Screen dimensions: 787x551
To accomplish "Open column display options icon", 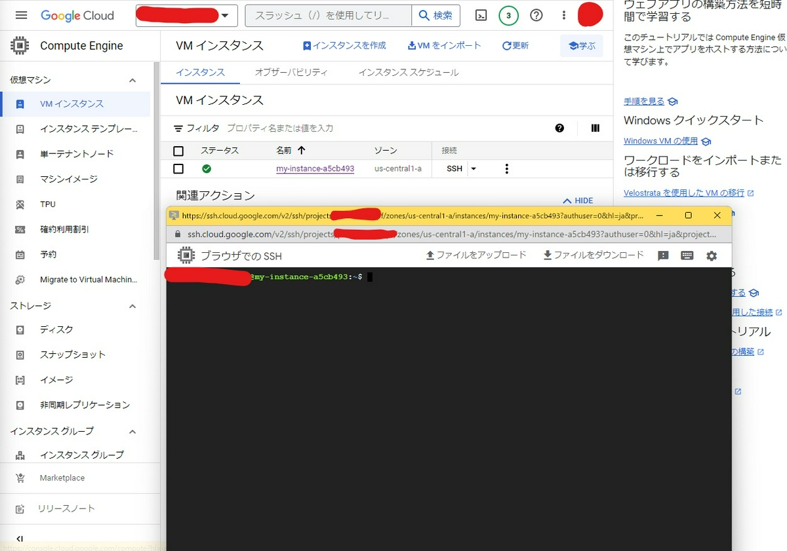I will [x=595, y=128].
